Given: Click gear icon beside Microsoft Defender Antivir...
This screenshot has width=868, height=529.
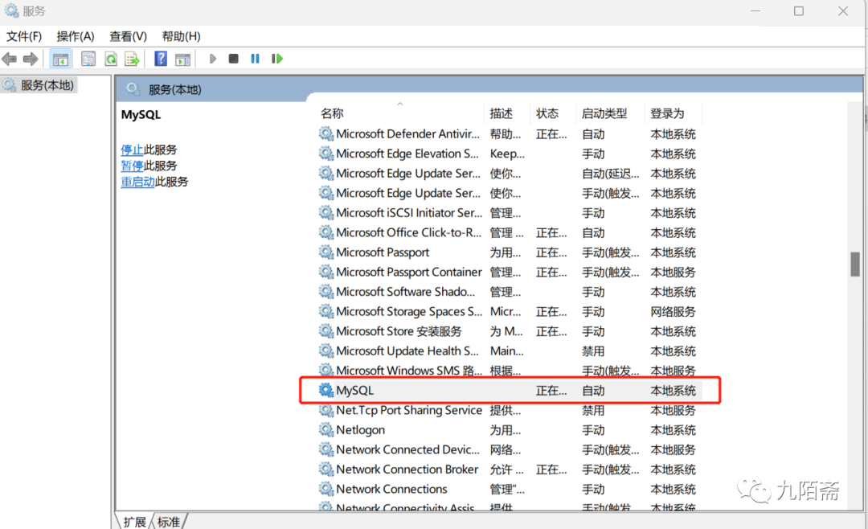Looking at the screenshot, I should coord(326,133).
